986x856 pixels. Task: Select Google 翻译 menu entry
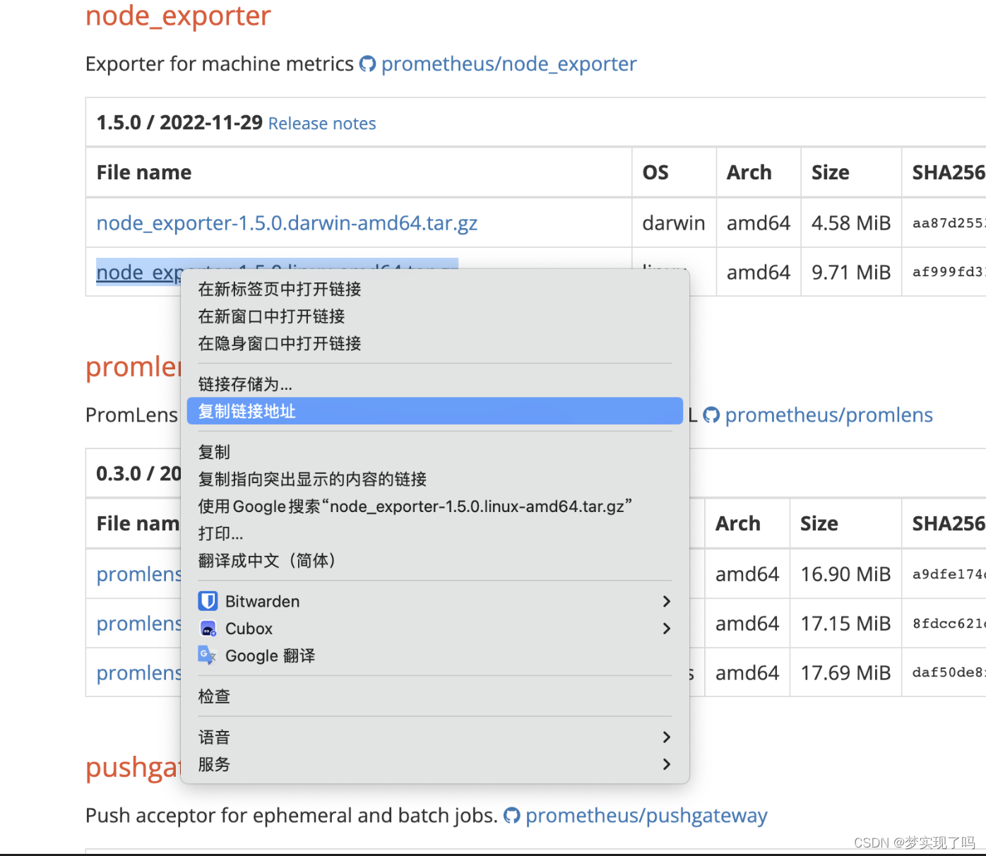pos(434,655)
